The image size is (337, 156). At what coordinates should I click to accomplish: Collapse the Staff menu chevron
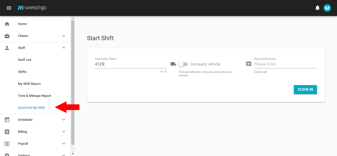(x=64, y=48)
